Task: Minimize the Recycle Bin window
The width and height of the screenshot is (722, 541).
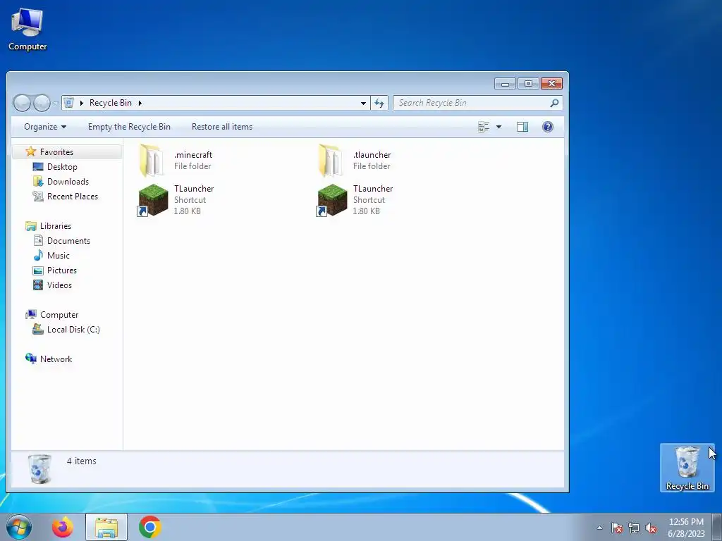Action: [x=505, y=84]
